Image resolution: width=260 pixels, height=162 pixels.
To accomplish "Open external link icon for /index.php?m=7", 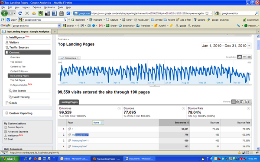I will (x=69, y=146).
